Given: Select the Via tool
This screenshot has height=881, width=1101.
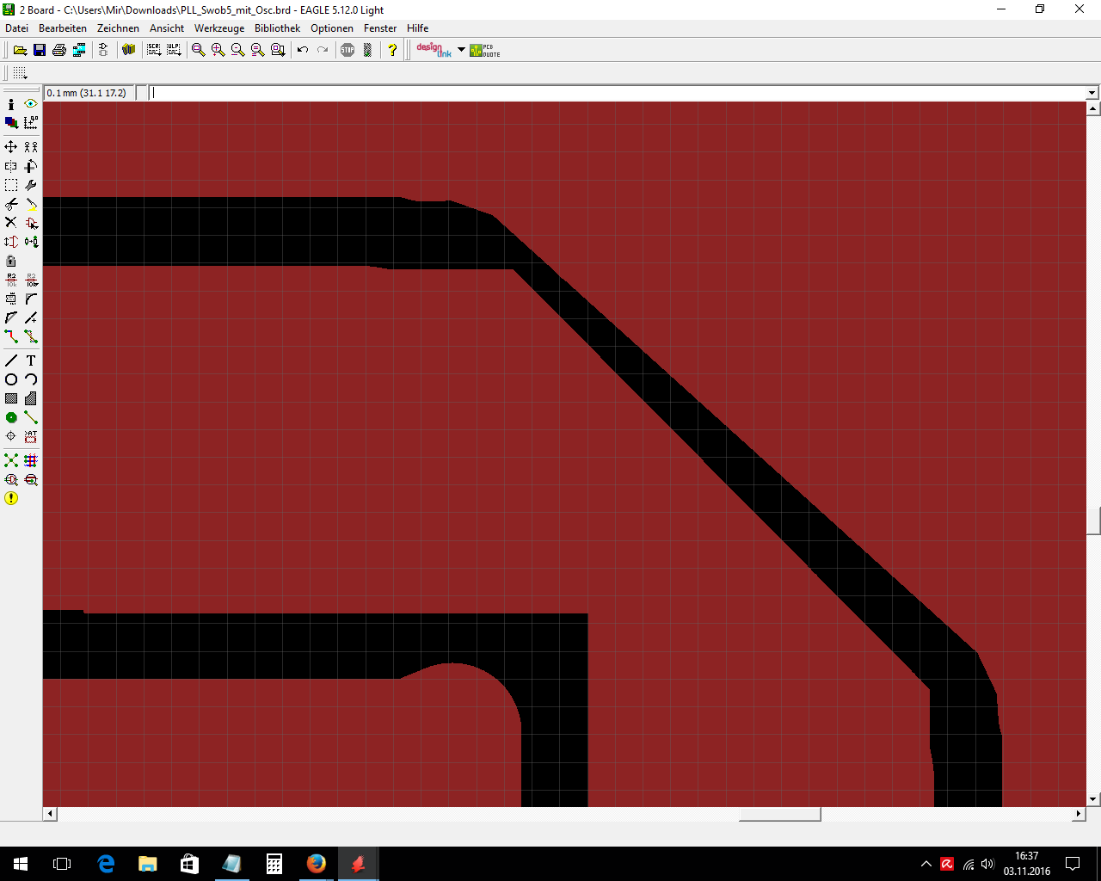Looking at the screenshot, I should (11, 417).
